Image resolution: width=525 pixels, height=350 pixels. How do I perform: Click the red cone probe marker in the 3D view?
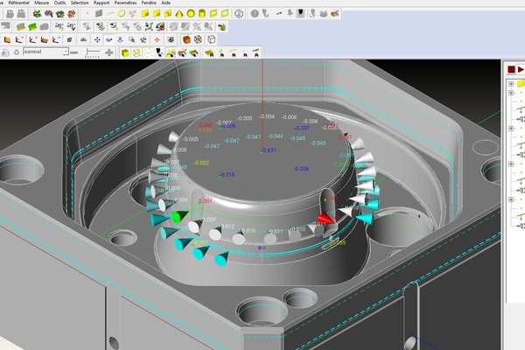pyautogui.click(x=325, y=219)
